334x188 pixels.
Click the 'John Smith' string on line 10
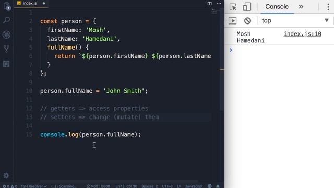[124, 91]
